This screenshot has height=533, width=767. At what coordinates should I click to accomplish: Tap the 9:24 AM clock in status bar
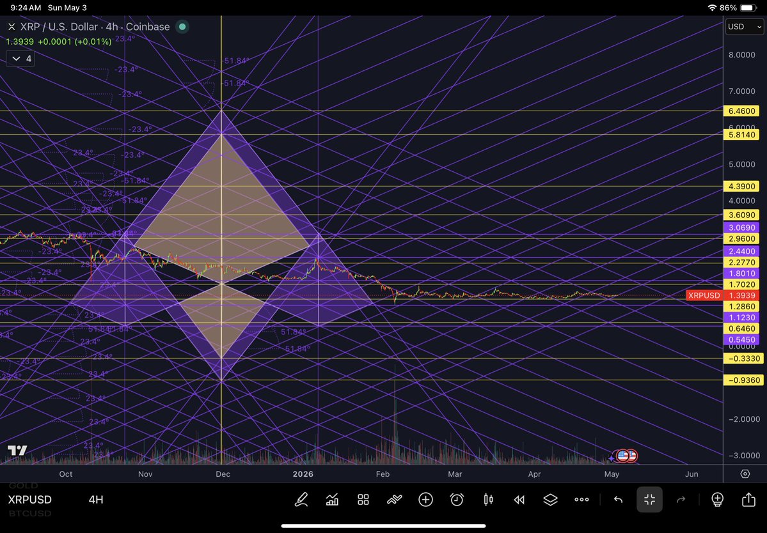coord(26,8)
